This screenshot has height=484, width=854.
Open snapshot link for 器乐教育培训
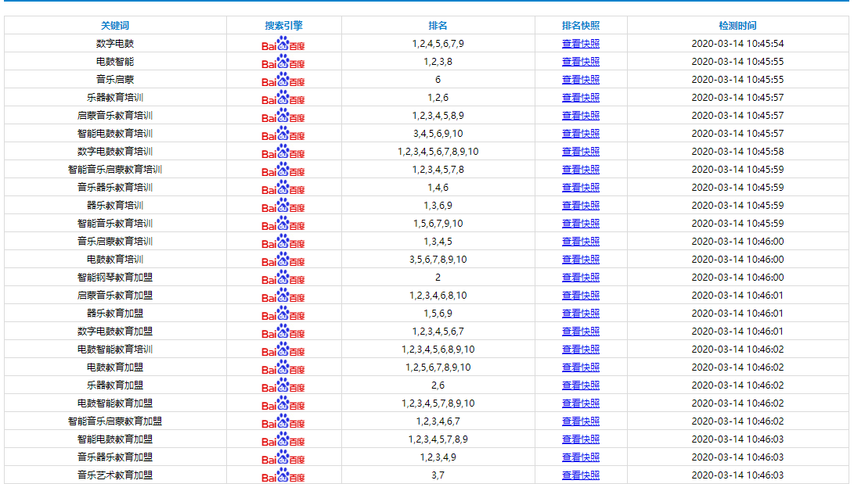click(x=581, y=205)
